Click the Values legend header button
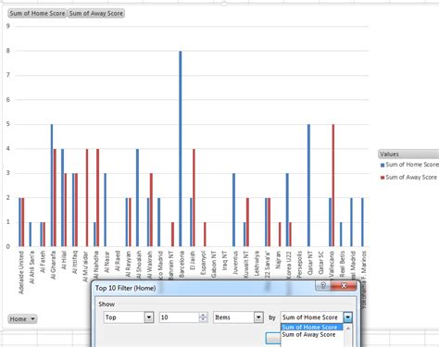 pyautogui.click(x=408, y=154)
